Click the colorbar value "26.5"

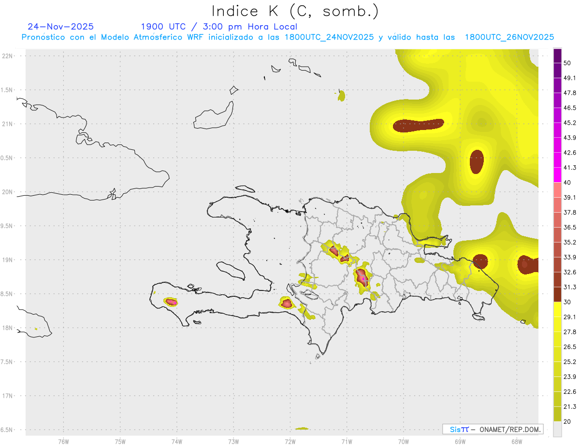pos(570,347)
